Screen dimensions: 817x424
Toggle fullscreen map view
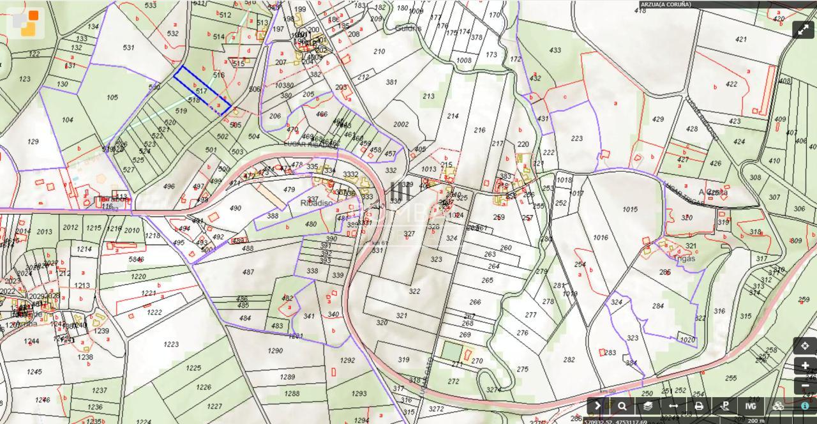(x=803, y=30)
